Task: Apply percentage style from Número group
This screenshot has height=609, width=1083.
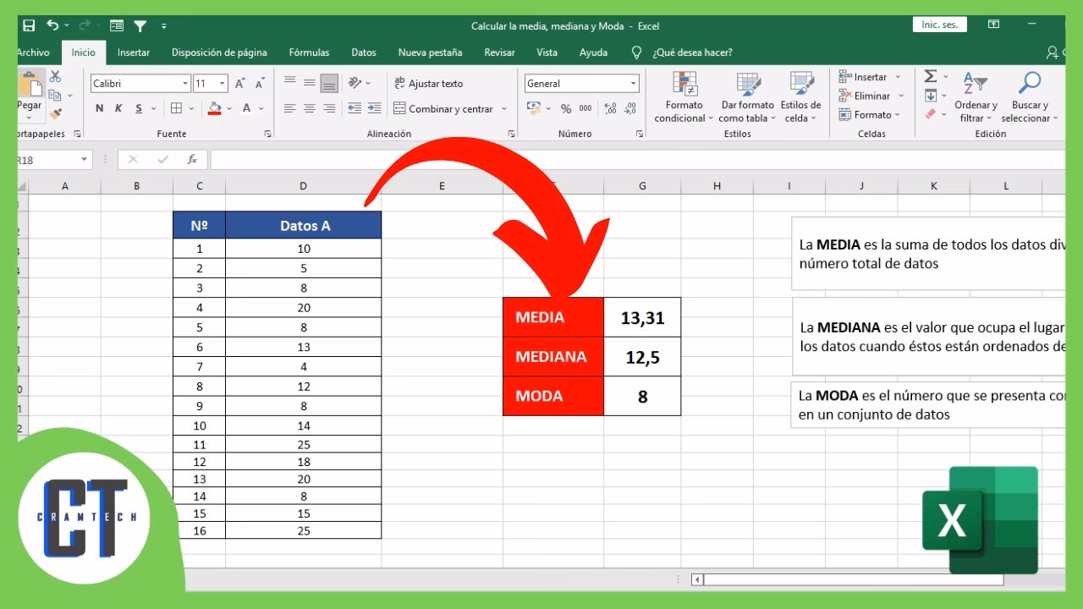Action: pos(565,108)
